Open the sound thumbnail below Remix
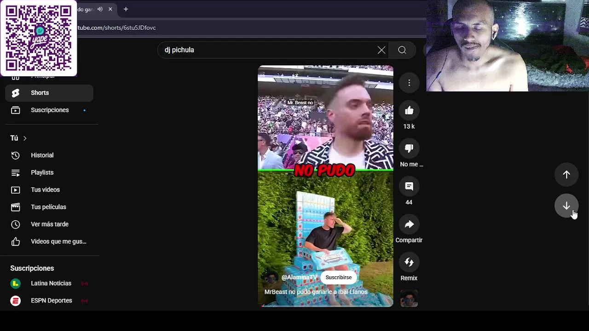 pyautogui.click(x=409, y=298)
